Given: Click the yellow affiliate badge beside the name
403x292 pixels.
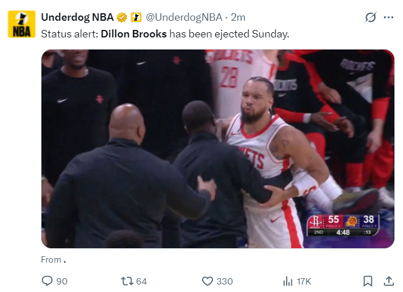Looking at the screenshot, I should [136, 17].
